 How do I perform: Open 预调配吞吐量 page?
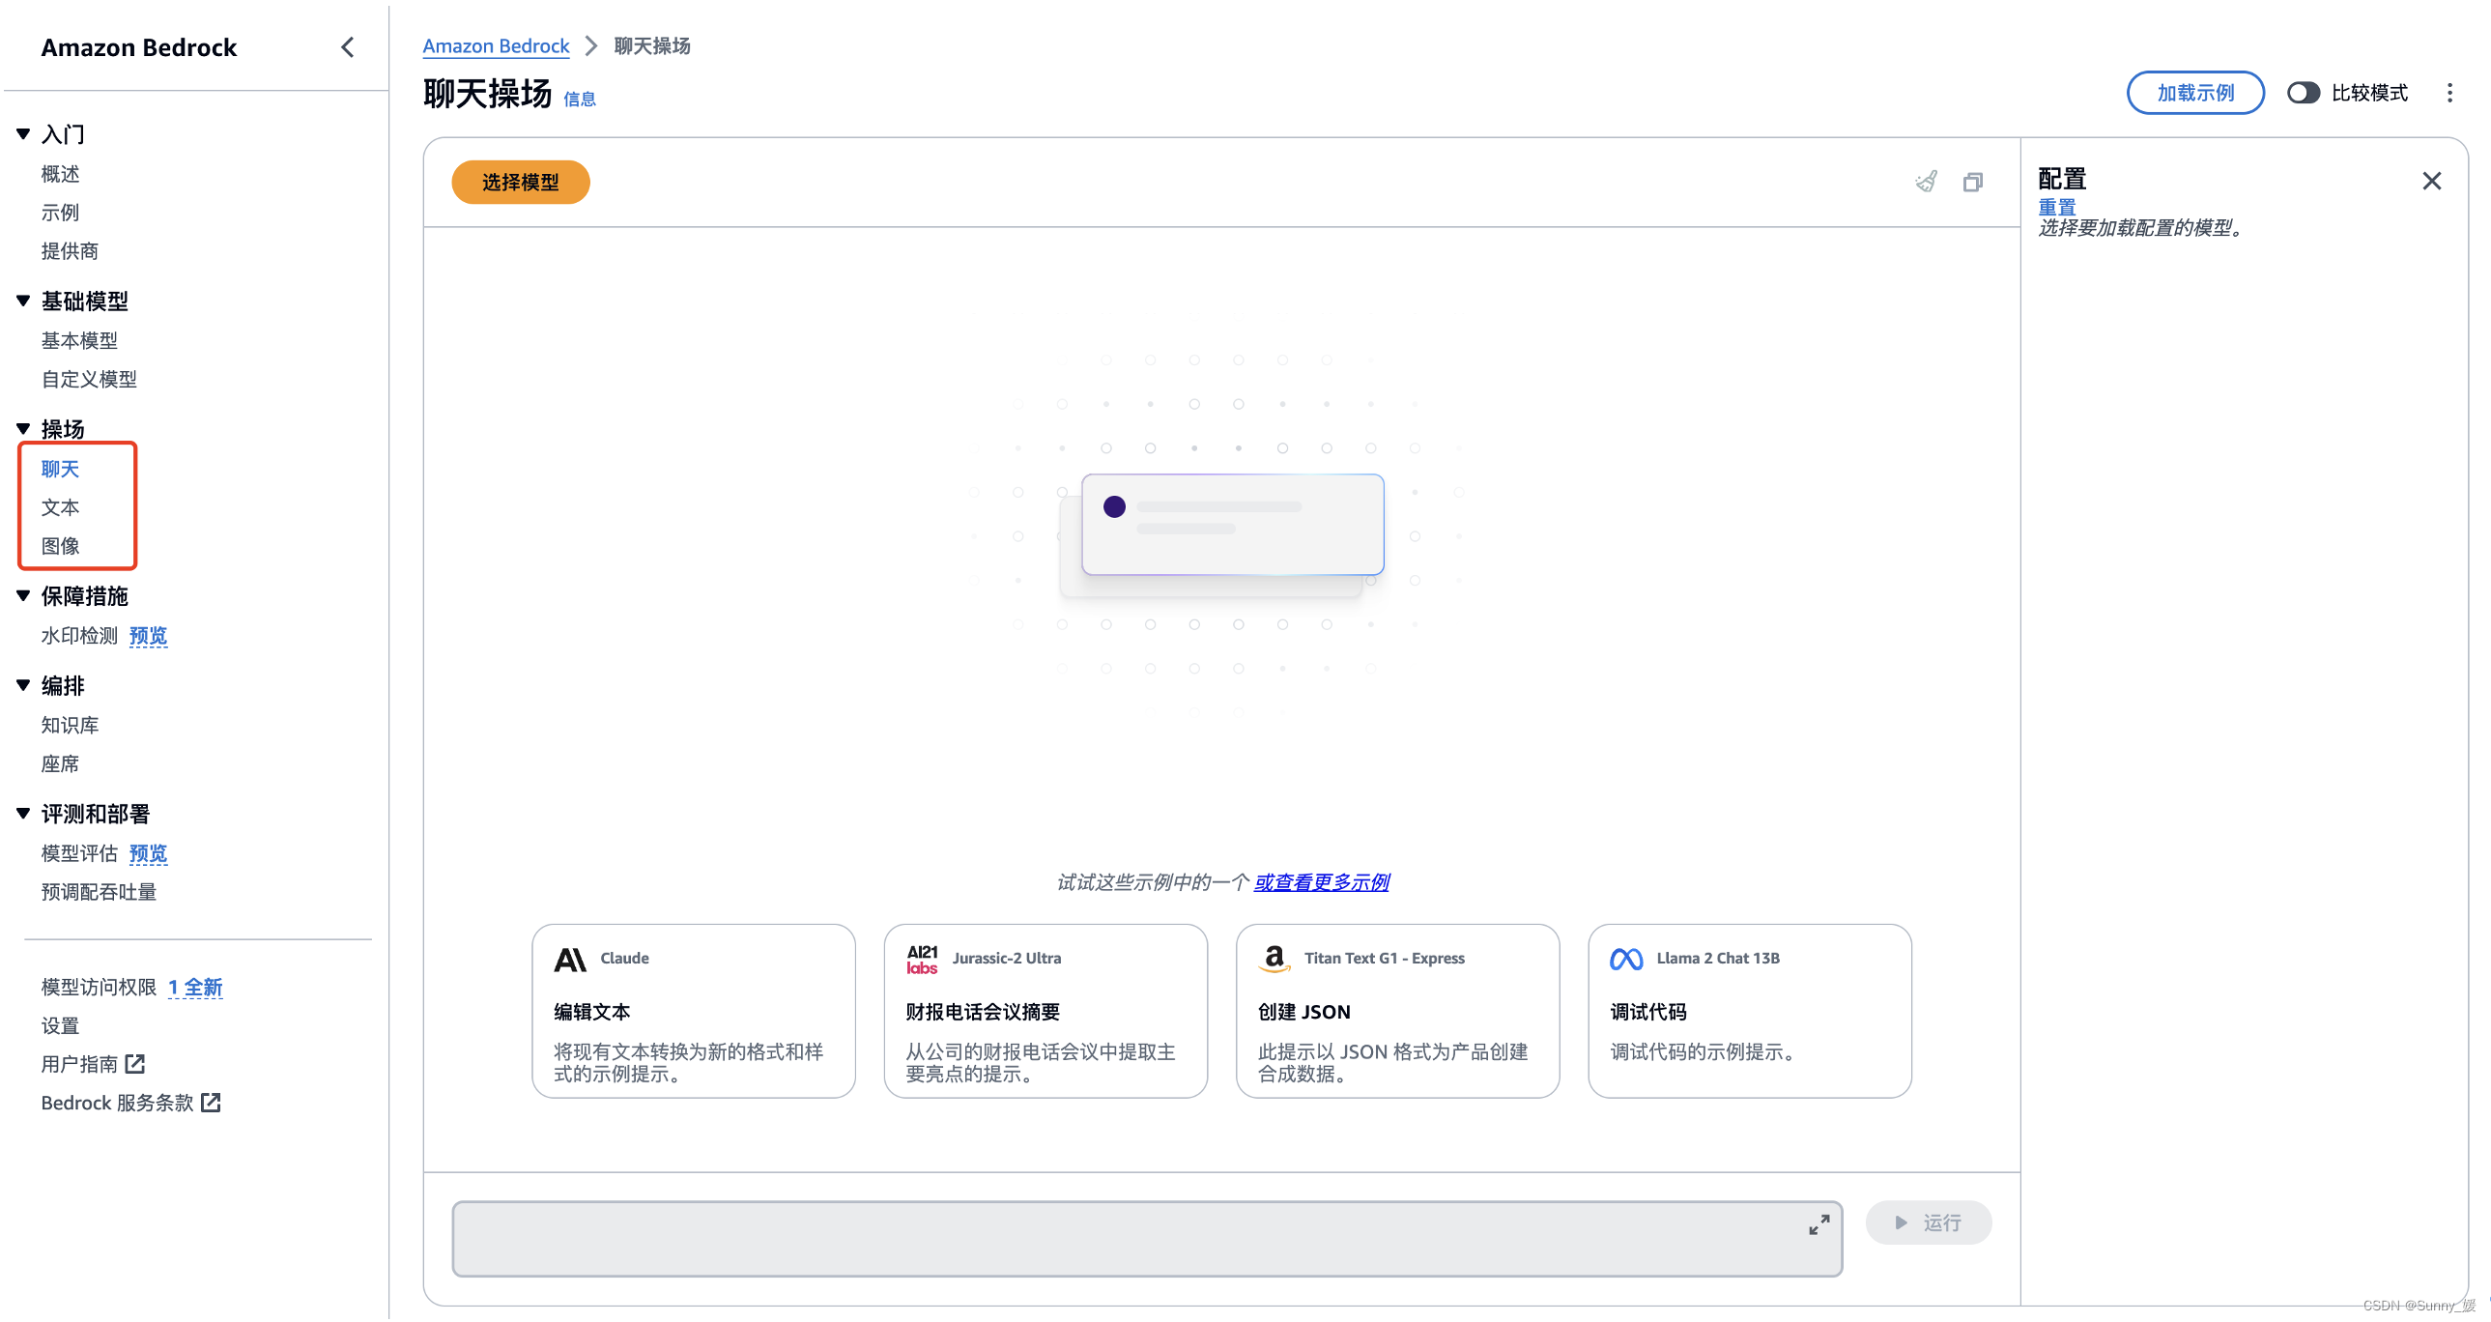(99, 892)
